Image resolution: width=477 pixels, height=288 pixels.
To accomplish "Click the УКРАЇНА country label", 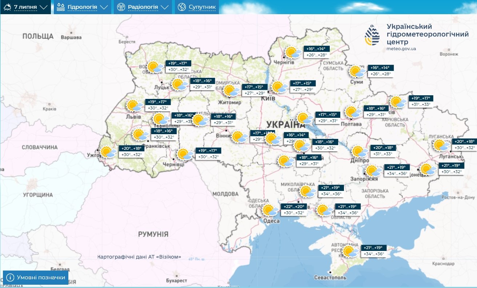I will click(x=286, y=125).
